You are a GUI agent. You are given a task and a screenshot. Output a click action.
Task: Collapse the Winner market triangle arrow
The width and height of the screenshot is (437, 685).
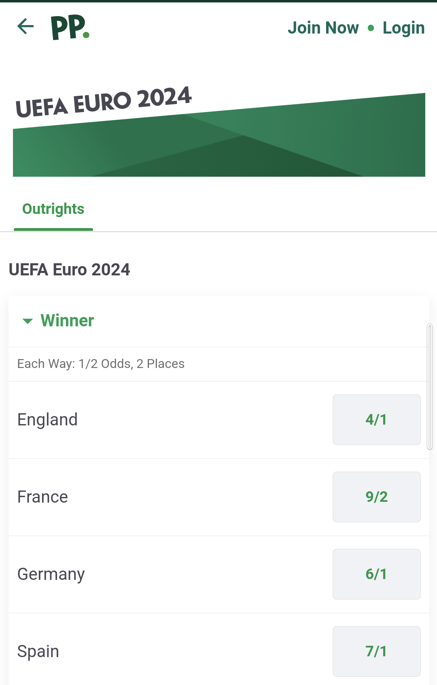point(28,321)
